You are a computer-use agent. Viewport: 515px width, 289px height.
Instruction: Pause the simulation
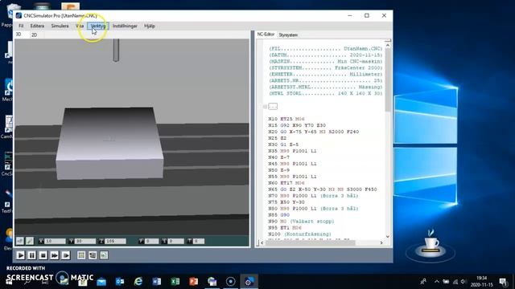31,255
